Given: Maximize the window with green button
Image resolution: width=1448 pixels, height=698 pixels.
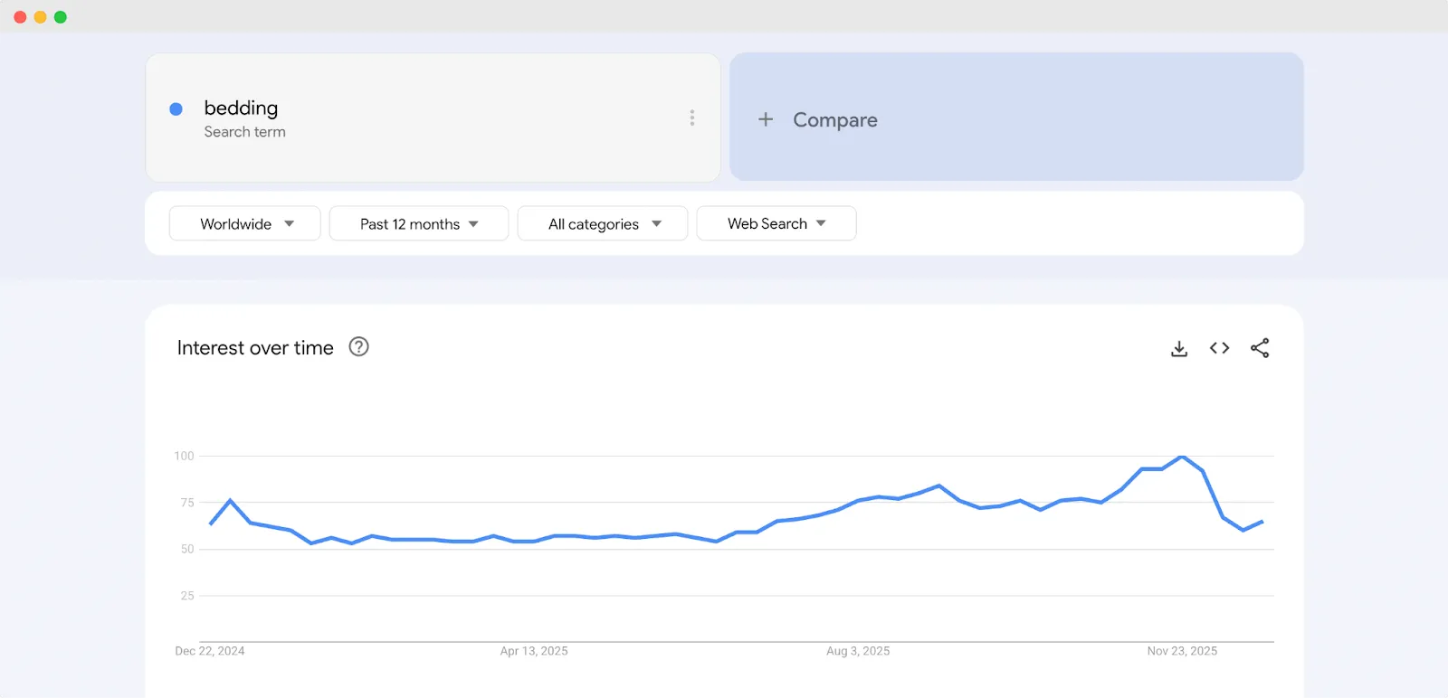Looking at the screenshot, I should (61, 17).
